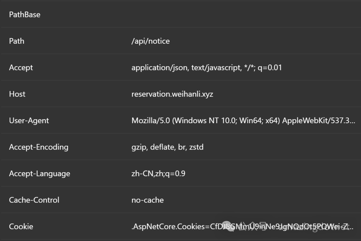Select the Path row label
This screenshot has height=241, width=361.
17,41
